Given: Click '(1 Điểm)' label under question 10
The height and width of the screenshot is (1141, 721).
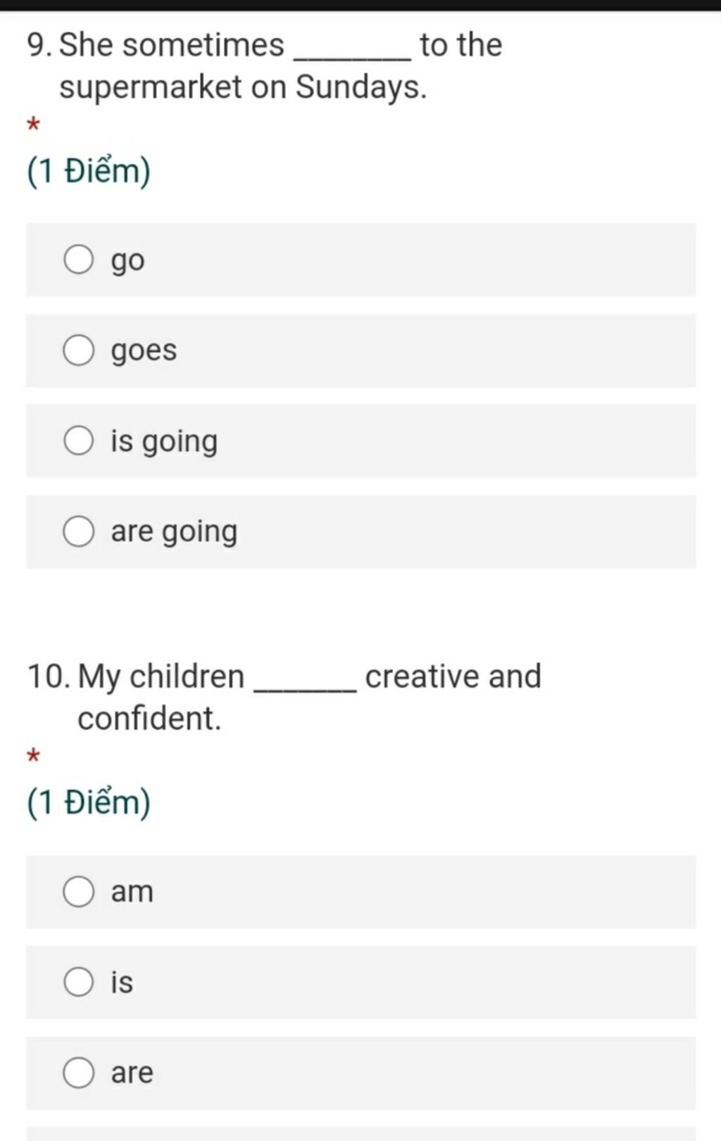Looking at the screenshot, I should point(89,803).
